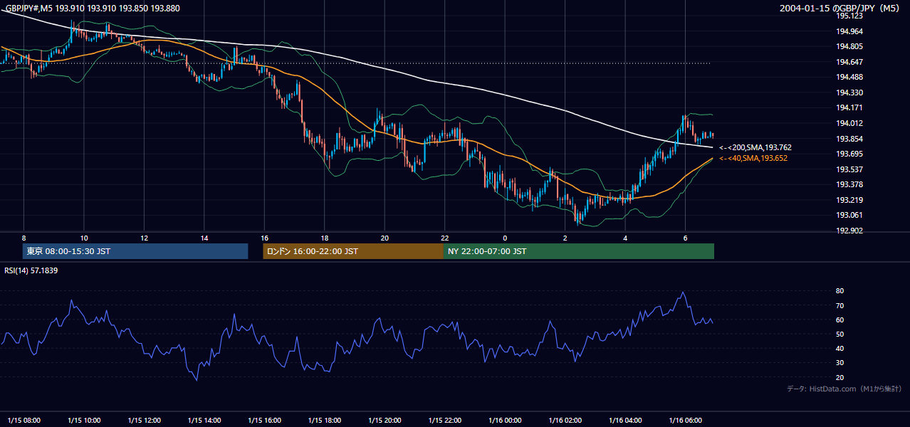This screenshot has width=910, height=427.
Task: Click hour tick 16 below price chart
Action: [x=264, y=238]
